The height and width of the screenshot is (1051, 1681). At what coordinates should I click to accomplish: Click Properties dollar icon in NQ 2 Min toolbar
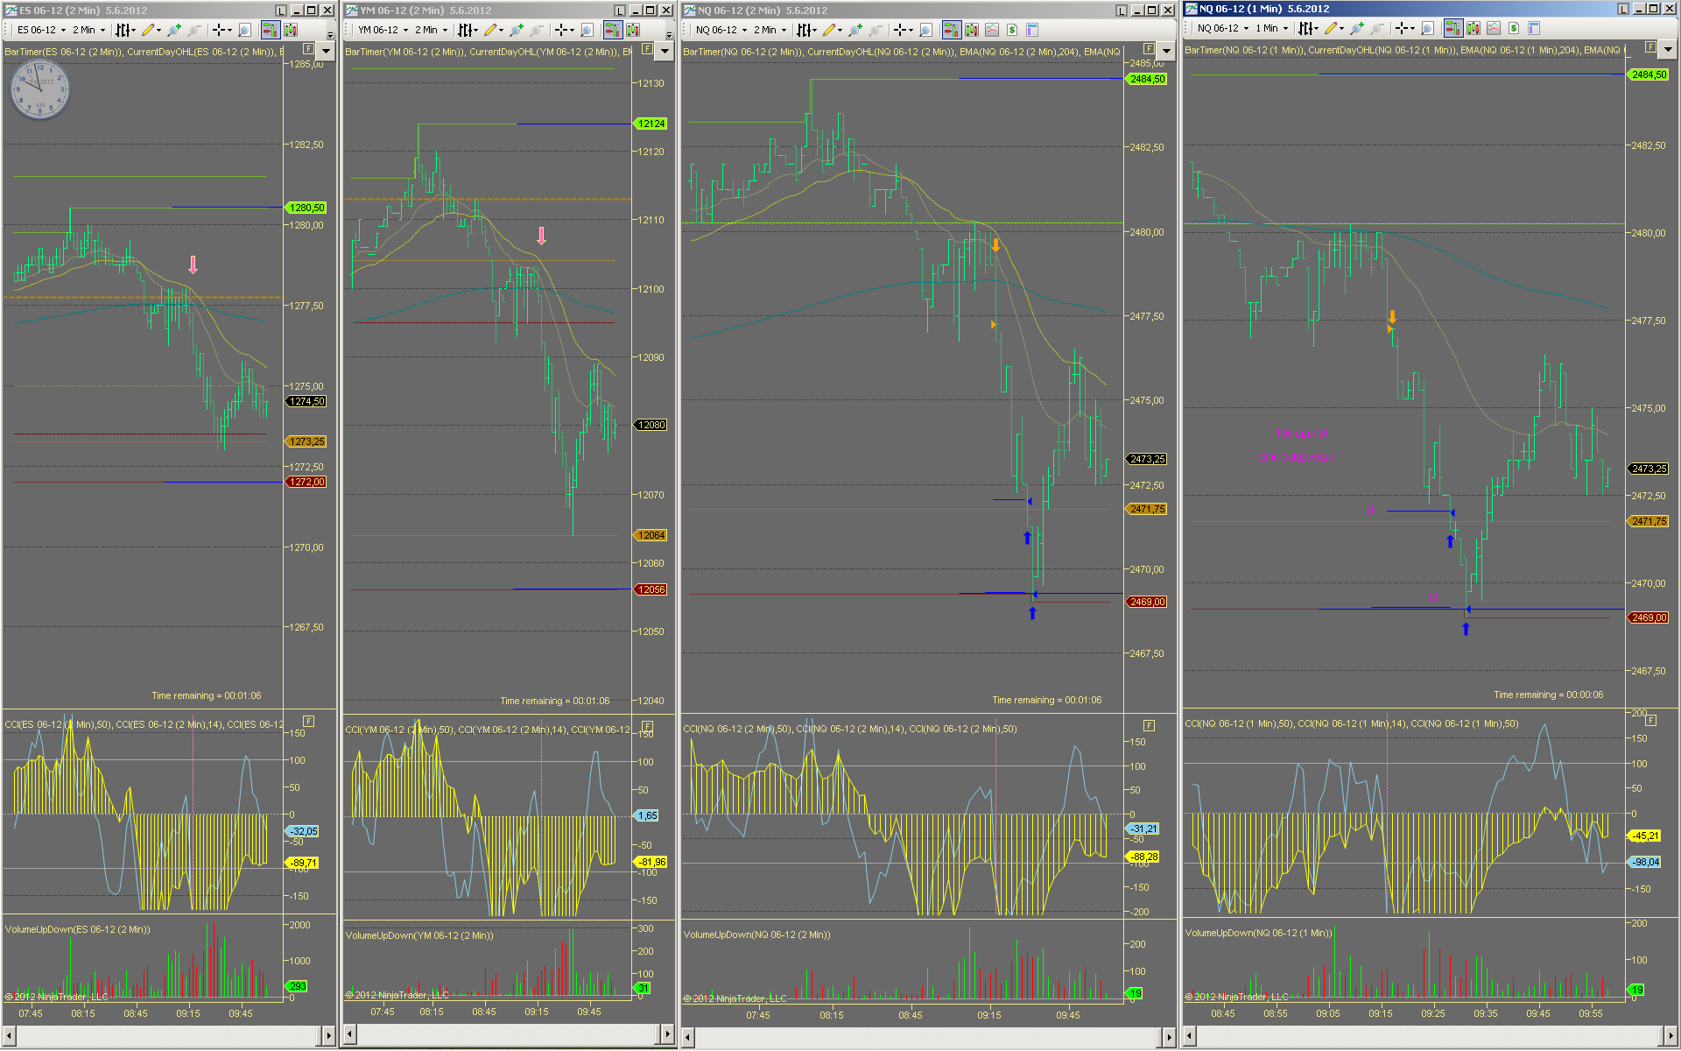[x=1011, y=30]
